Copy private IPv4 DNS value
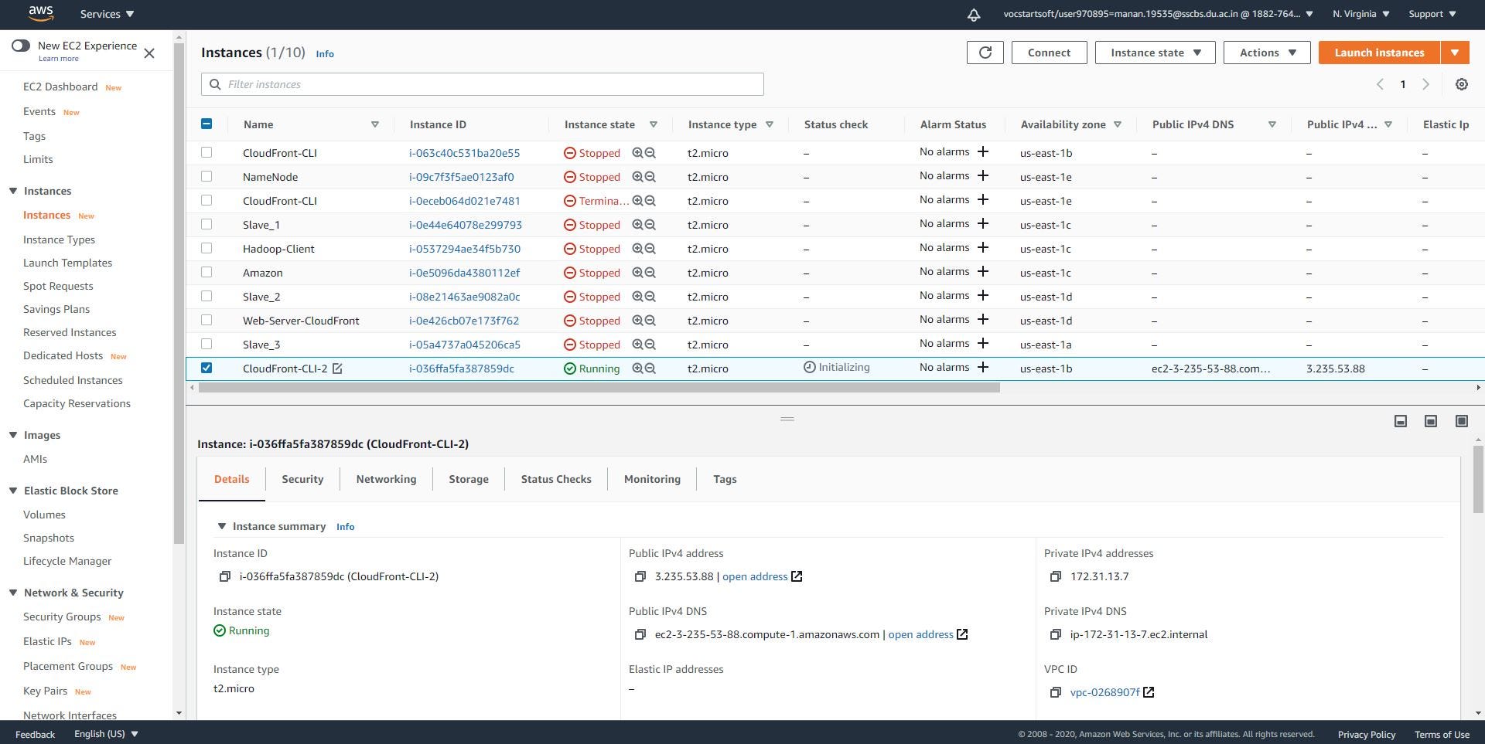 (x=1056, y=634)
